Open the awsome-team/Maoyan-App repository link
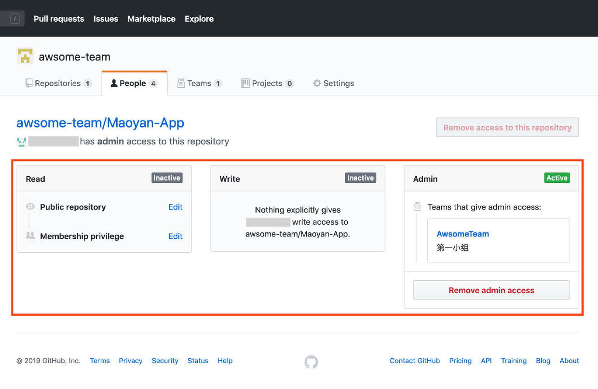This screenshot has height=389, width=598. (100, 123)
